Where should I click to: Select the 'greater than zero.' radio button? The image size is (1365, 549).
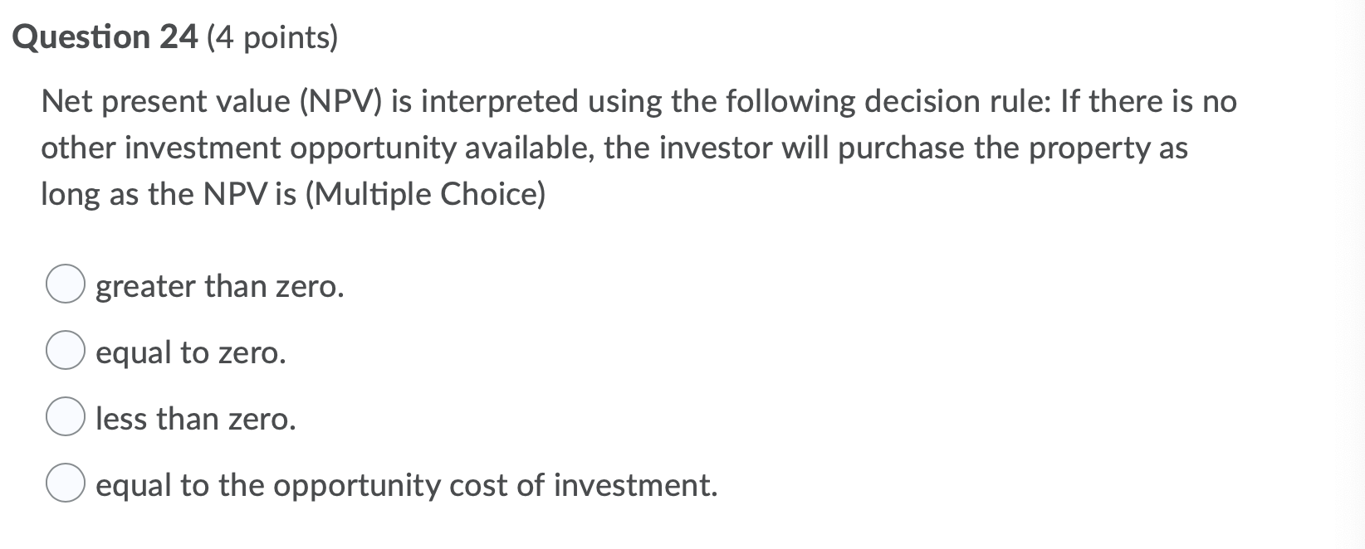coord(65,286)
